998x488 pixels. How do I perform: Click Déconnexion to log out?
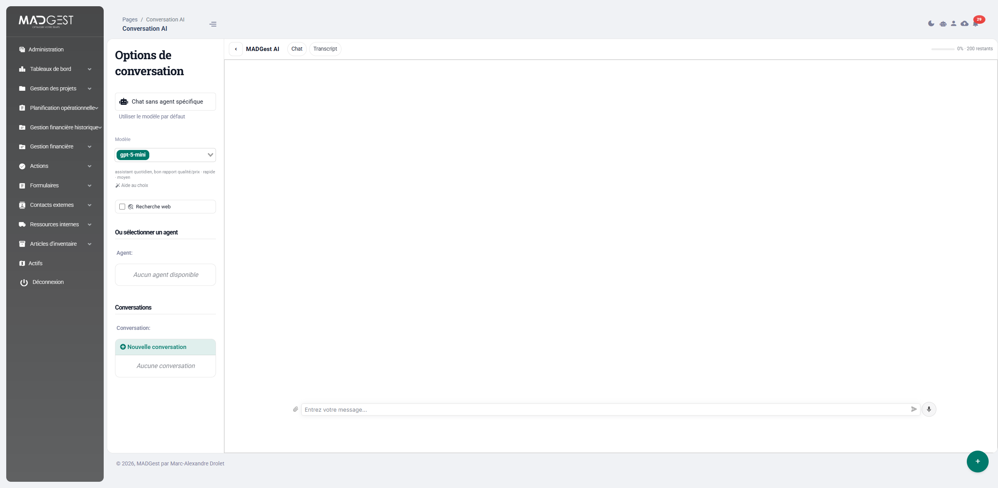point(47,282)
